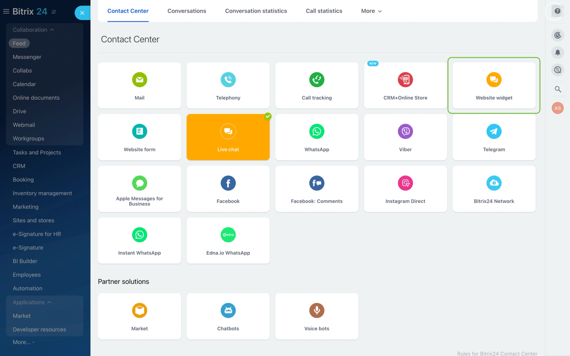570x356 pixels.
Task: Click the Bitrix 24 logo
Action: (x=30, y=11)
